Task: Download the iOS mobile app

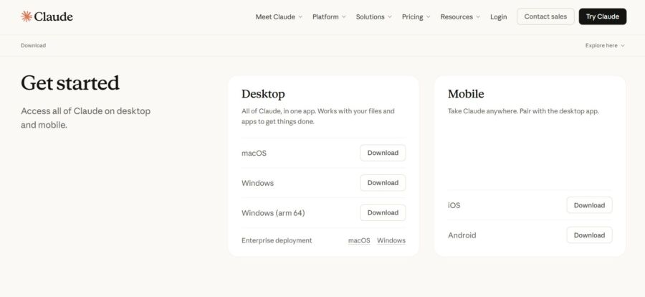Action: pyautogui.click(x=590, y=205)
